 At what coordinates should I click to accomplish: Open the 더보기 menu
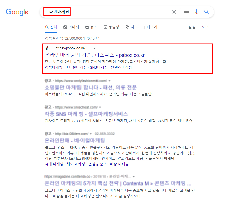[x=150, y=27]
